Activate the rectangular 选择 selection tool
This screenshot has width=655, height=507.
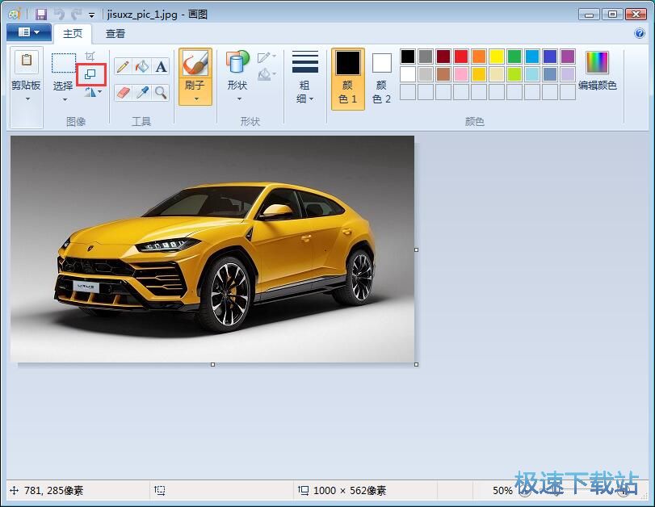pyautogui.click(x=64, y=63)
